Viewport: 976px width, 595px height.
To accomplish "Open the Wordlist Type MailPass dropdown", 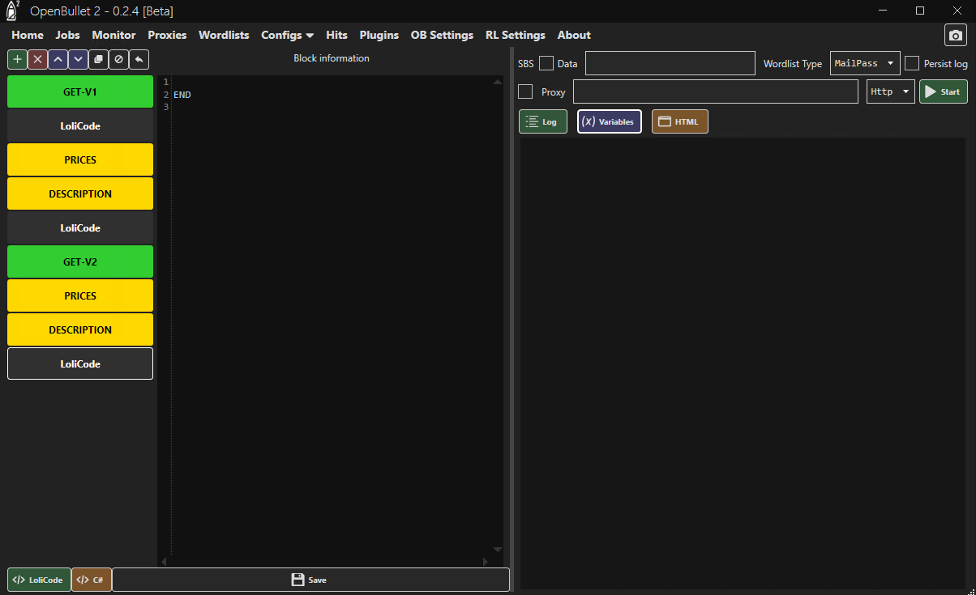I will point(865,63).
